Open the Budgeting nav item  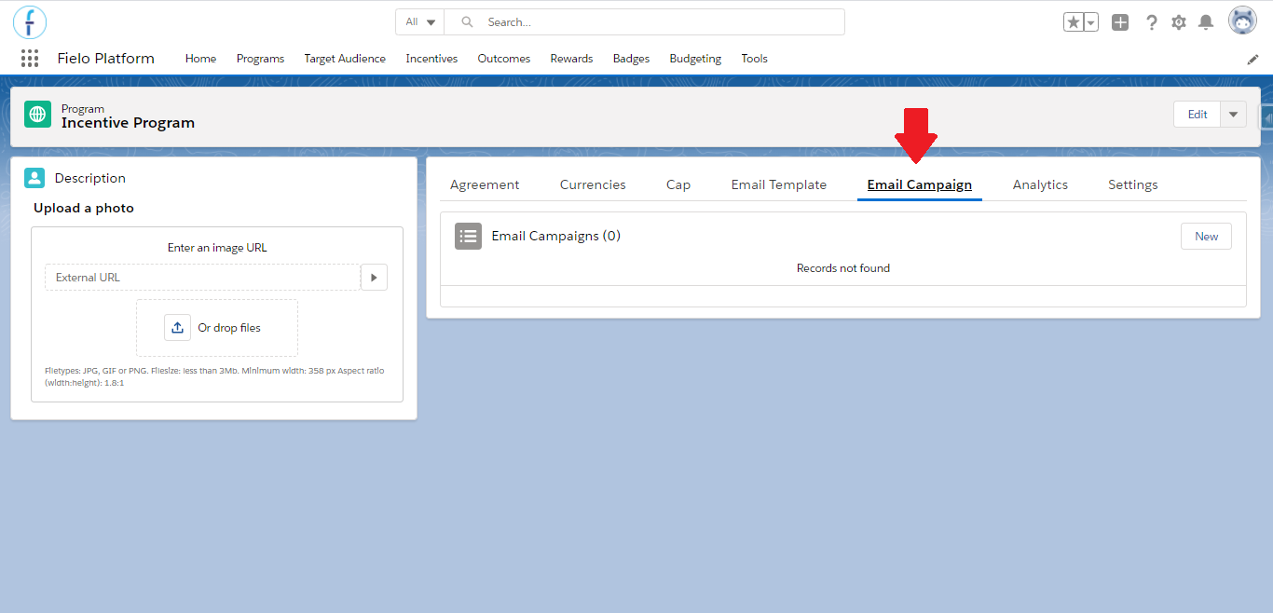coord(695,59)
